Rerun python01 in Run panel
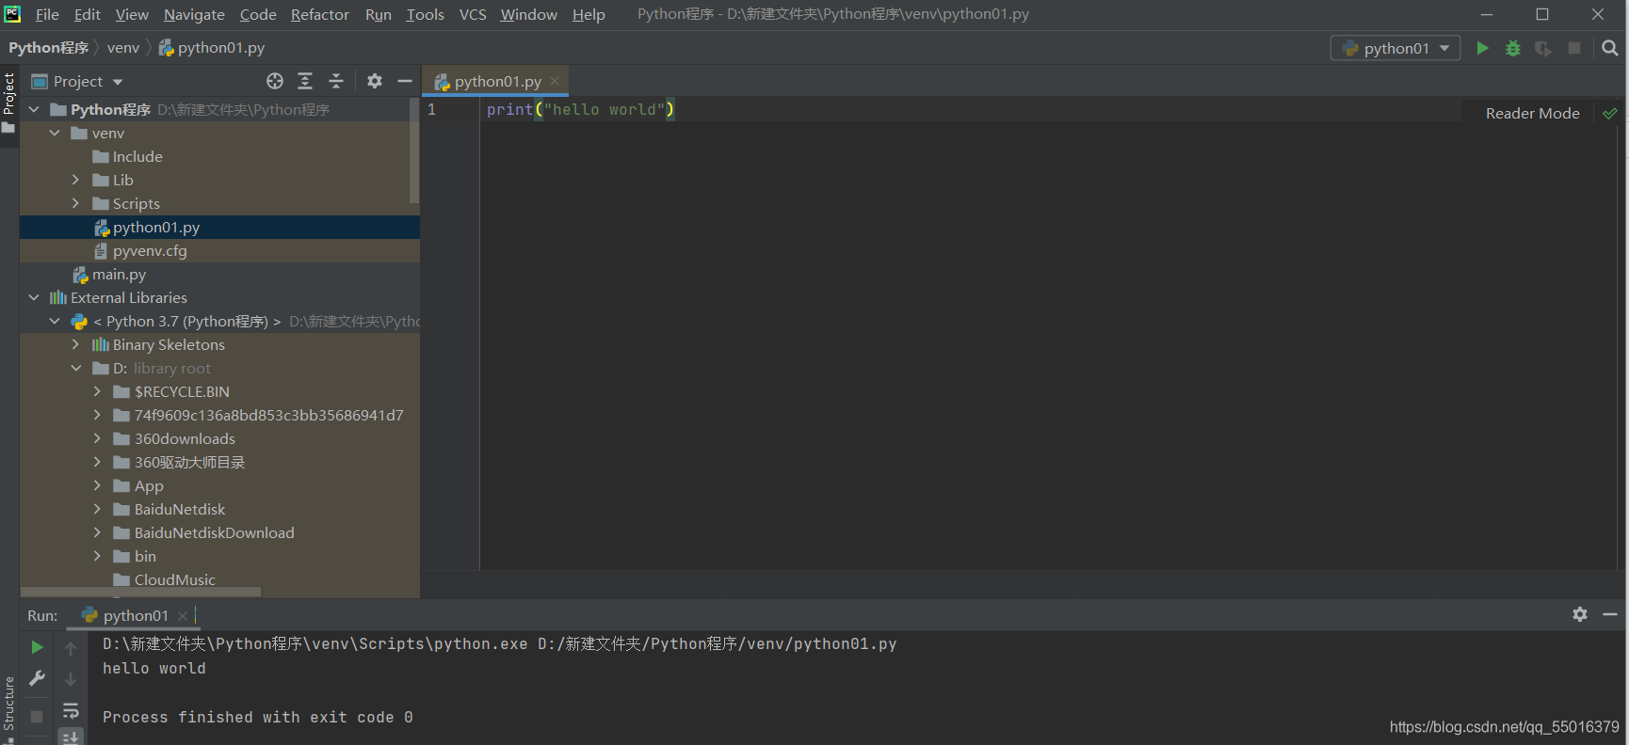The width and height of the screenshot is (1629, 745). click(x=37, y=647)
